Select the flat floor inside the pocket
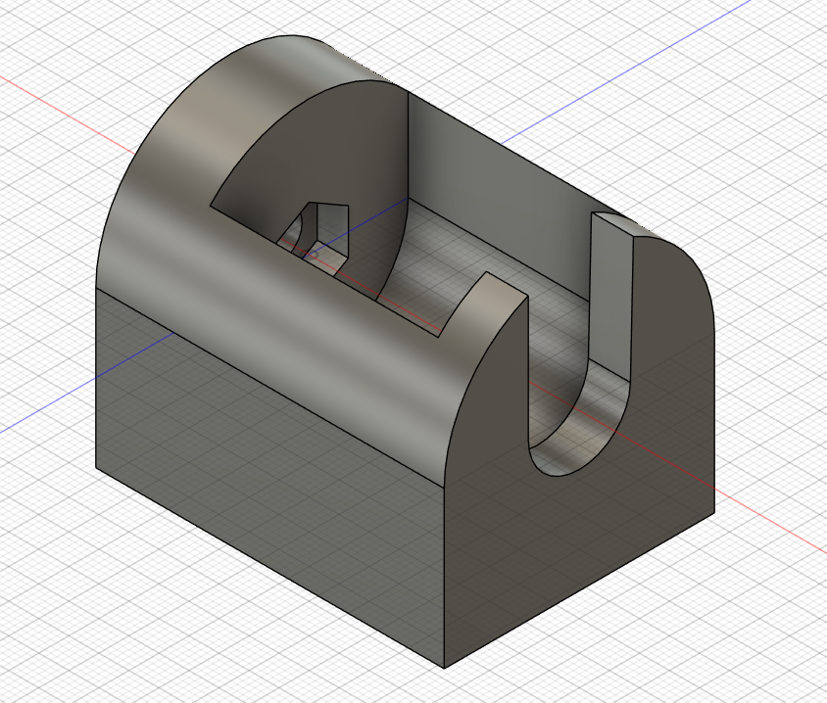 pyautogui.click(x=474, y=263)
